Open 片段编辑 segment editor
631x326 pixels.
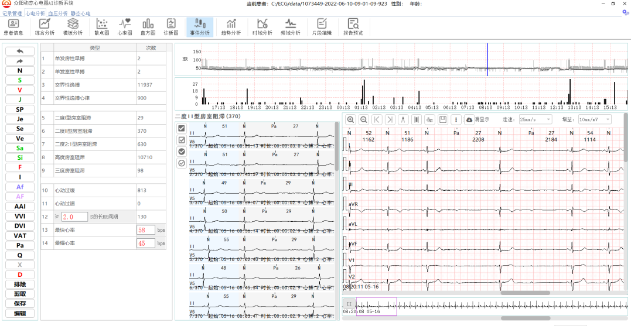[321, 27]
